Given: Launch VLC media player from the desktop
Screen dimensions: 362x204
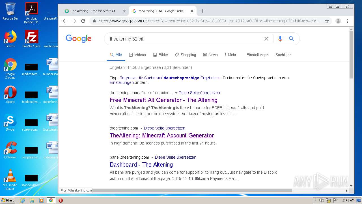Looking at the screenshot, I should (x=10, y=180).
